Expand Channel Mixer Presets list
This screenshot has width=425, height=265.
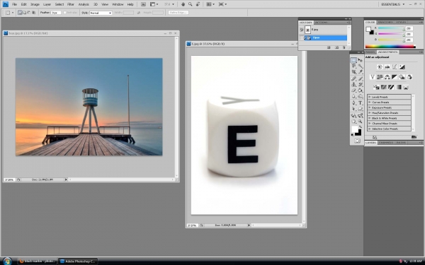369,123
